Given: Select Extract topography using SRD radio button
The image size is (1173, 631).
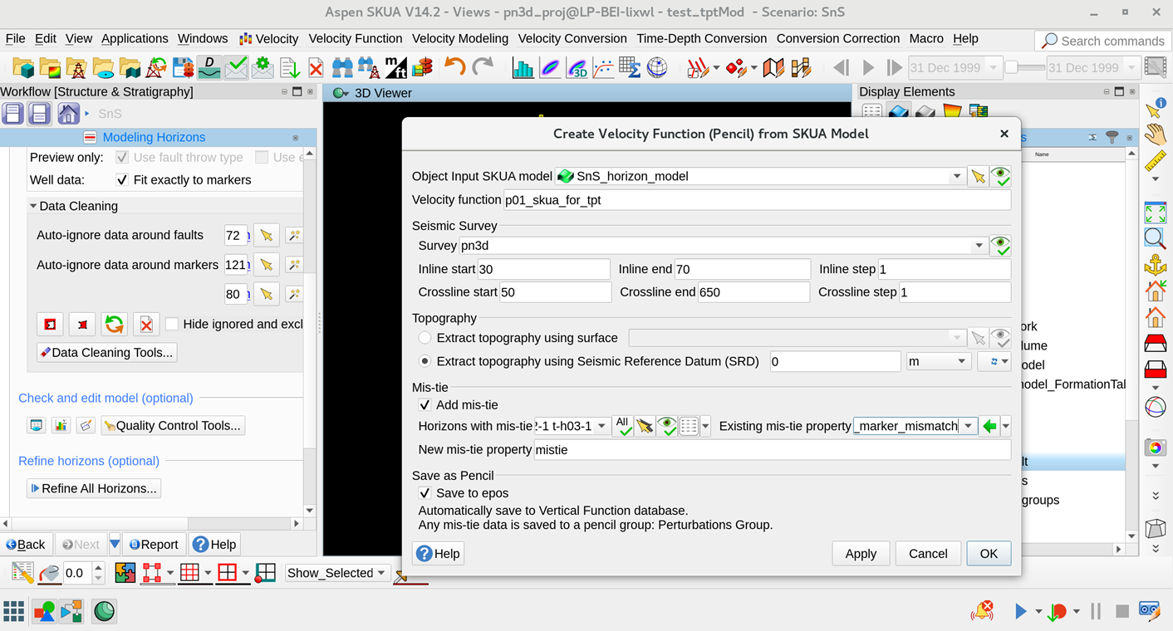Looking at the screenshot, I should (x=425, y=361).
